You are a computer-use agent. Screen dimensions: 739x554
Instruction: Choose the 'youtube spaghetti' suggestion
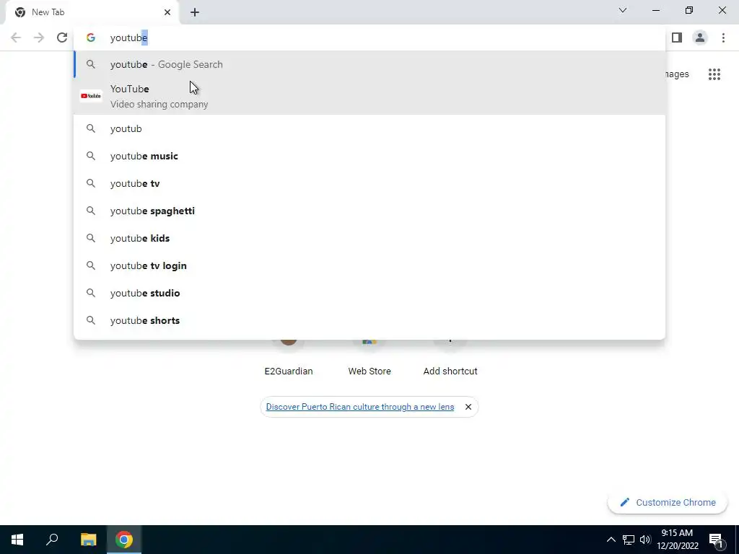369,211
